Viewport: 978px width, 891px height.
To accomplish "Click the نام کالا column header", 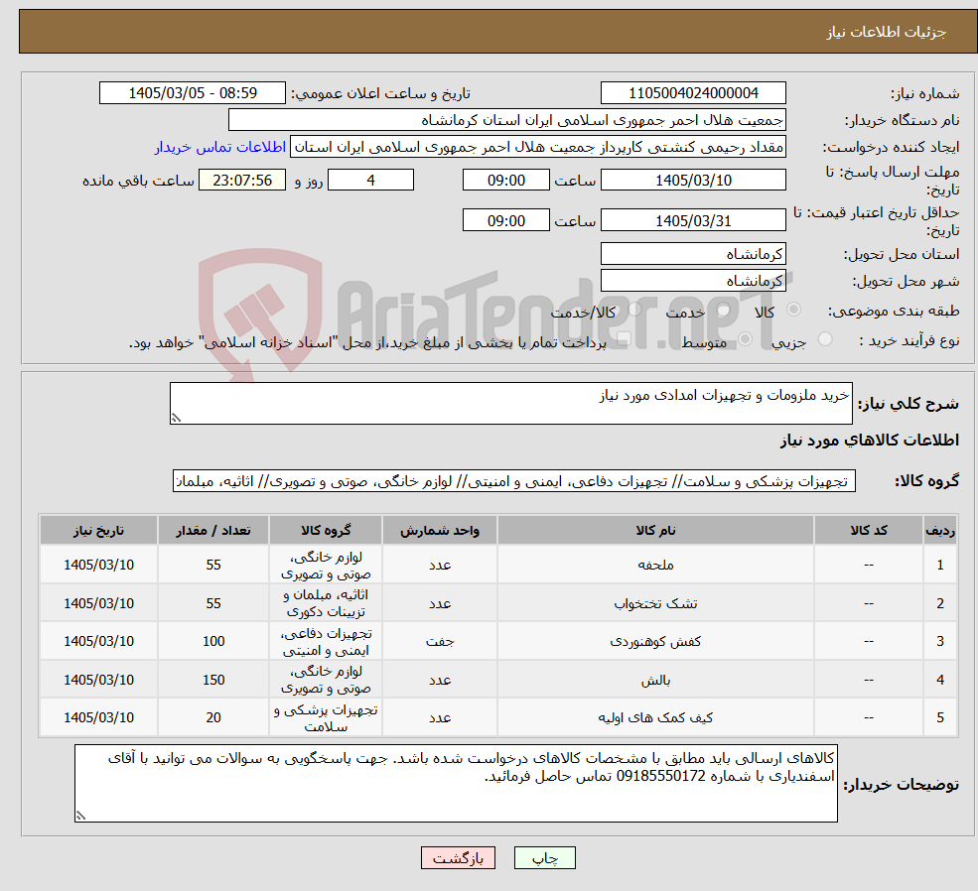I will pos(655,530).
